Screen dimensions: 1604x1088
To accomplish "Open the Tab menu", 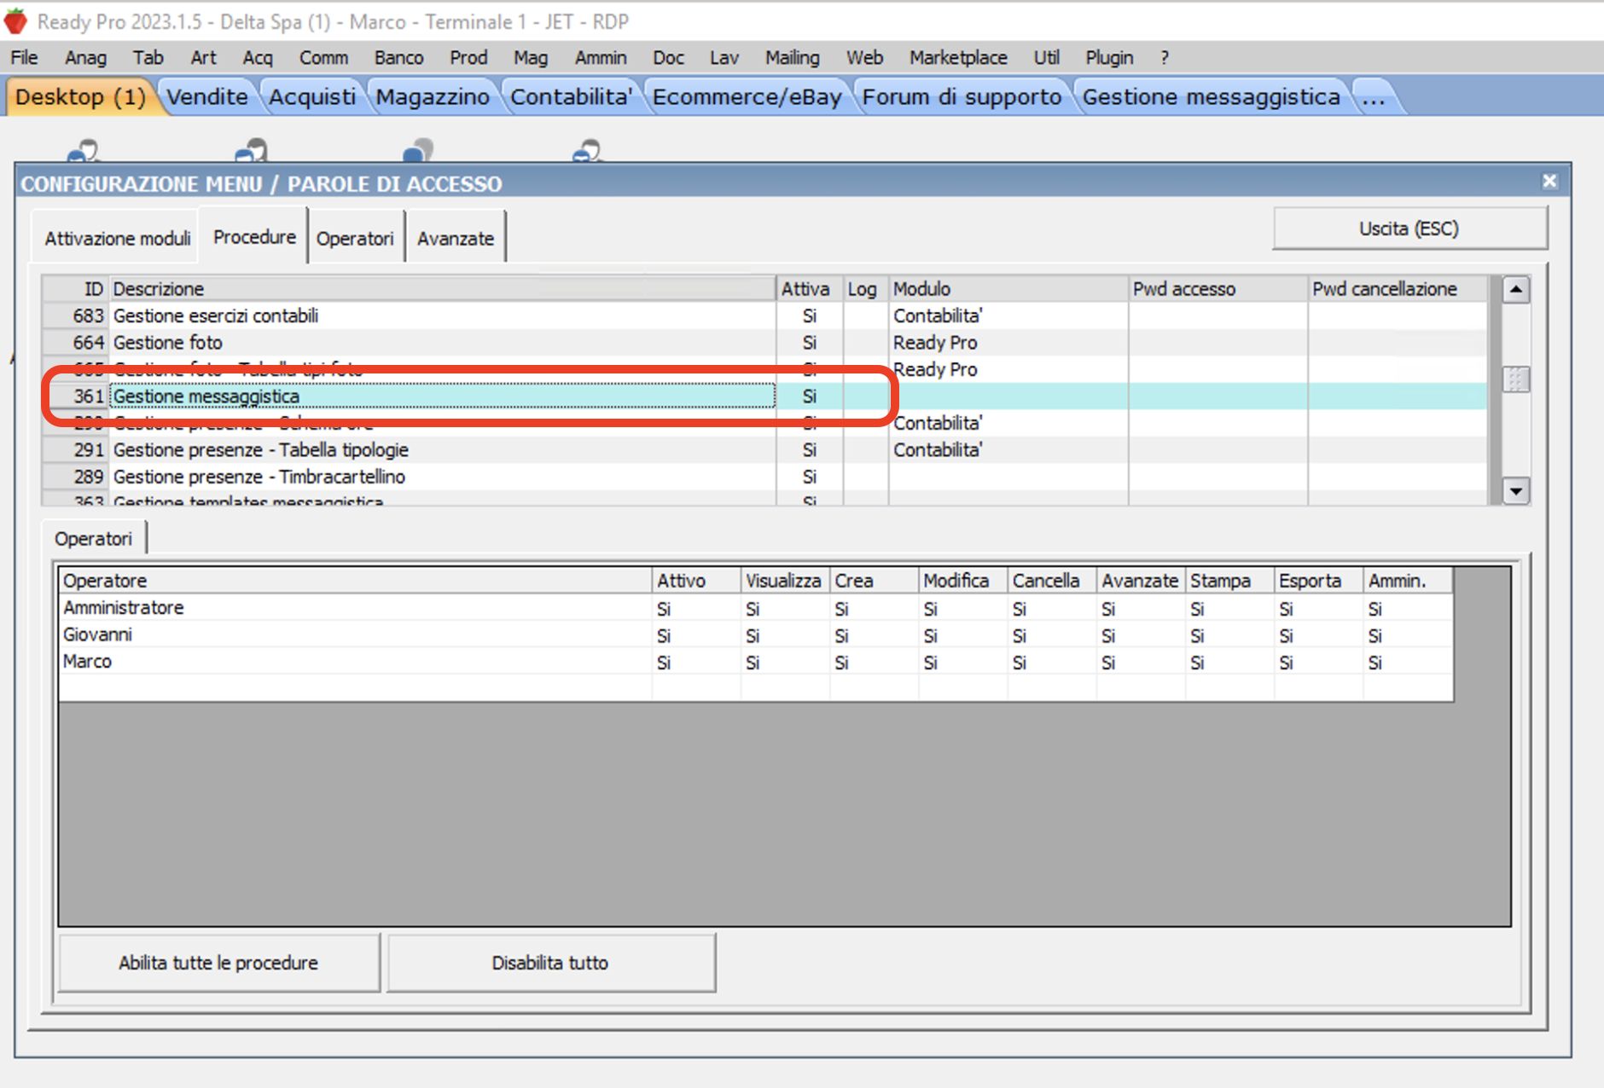I will pos(148,58).
